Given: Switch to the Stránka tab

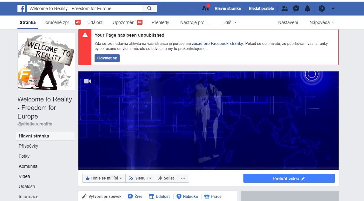Looking at the screenshot, I should [x=28, y=22].
